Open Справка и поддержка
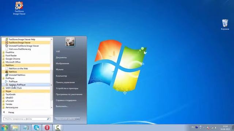Screen dimensions: 234x131 [66, 100]
